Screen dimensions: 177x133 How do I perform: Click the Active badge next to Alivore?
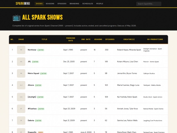[39, 85]
